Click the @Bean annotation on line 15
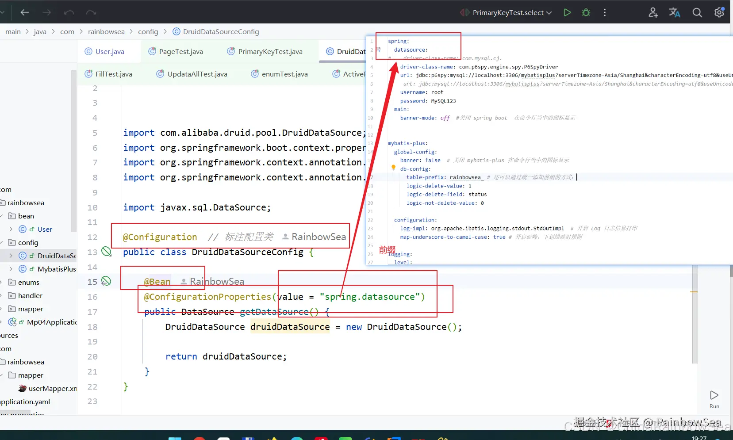 [x=157, y=281]
